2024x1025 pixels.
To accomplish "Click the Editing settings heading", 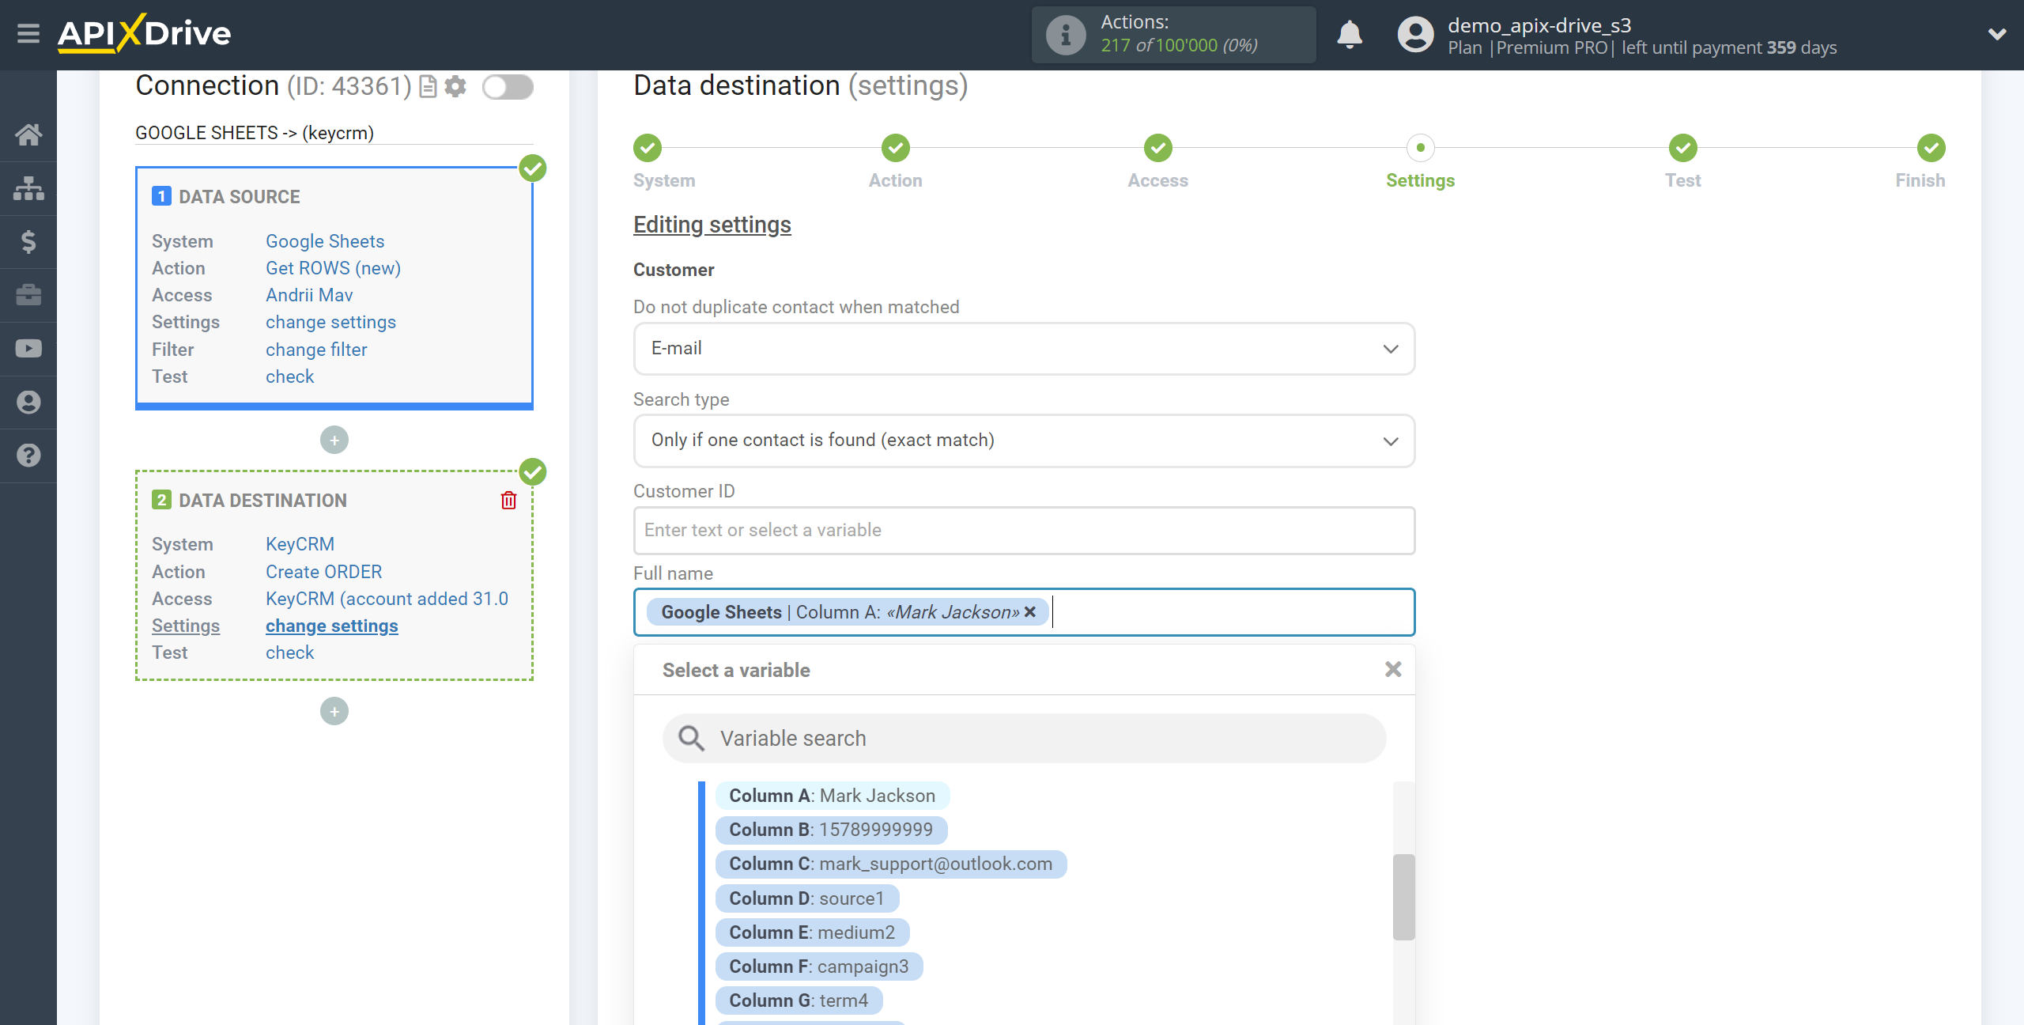I will tap(712, 225).
